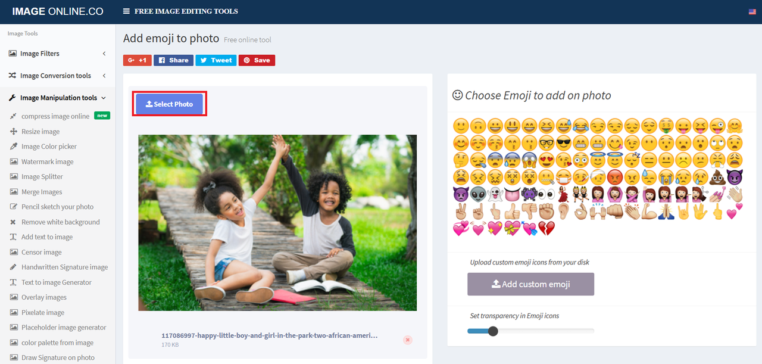This screenshot has width=762, height=364.
Task: Open the Pixelate image tool
Action: pyautogui.click(x=43, y=312)
